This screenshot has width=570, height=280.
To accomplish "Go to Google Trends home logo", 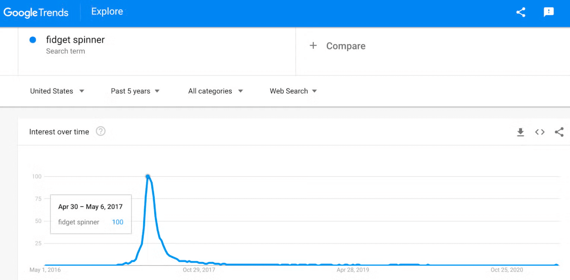I will 36,12.
